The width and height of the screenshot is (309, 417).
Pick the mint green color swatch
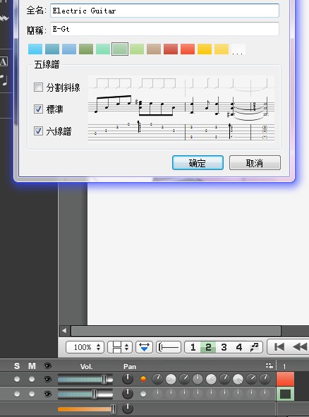[x=103, y=49]
